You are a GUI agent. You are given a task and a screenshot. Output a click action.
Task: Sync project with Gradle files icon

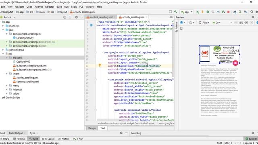[x=235, y=12]
